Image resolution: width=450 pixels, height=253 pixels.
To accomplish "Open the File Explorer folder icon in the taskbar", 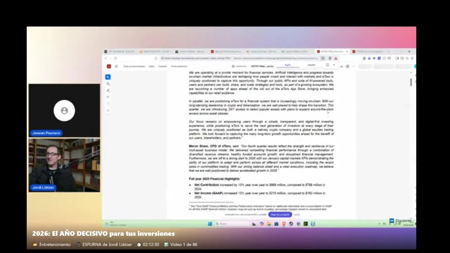I will click(x=269, y=224).
